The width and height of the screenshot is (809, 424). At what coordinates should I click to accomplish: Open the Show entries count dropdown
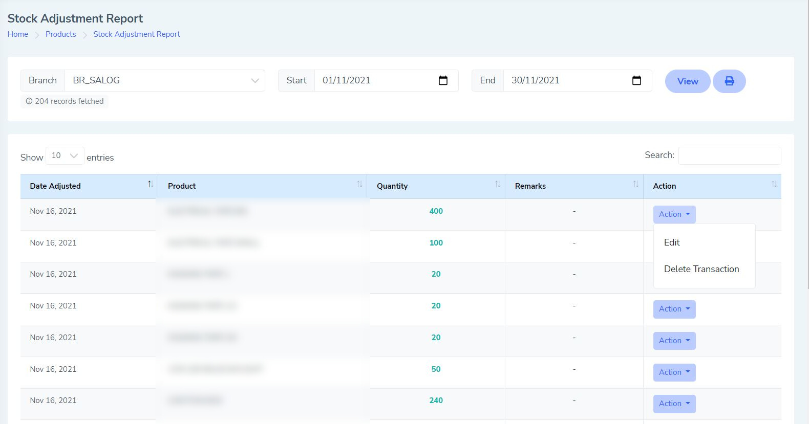pyautogui.click(x=65, y=155)
